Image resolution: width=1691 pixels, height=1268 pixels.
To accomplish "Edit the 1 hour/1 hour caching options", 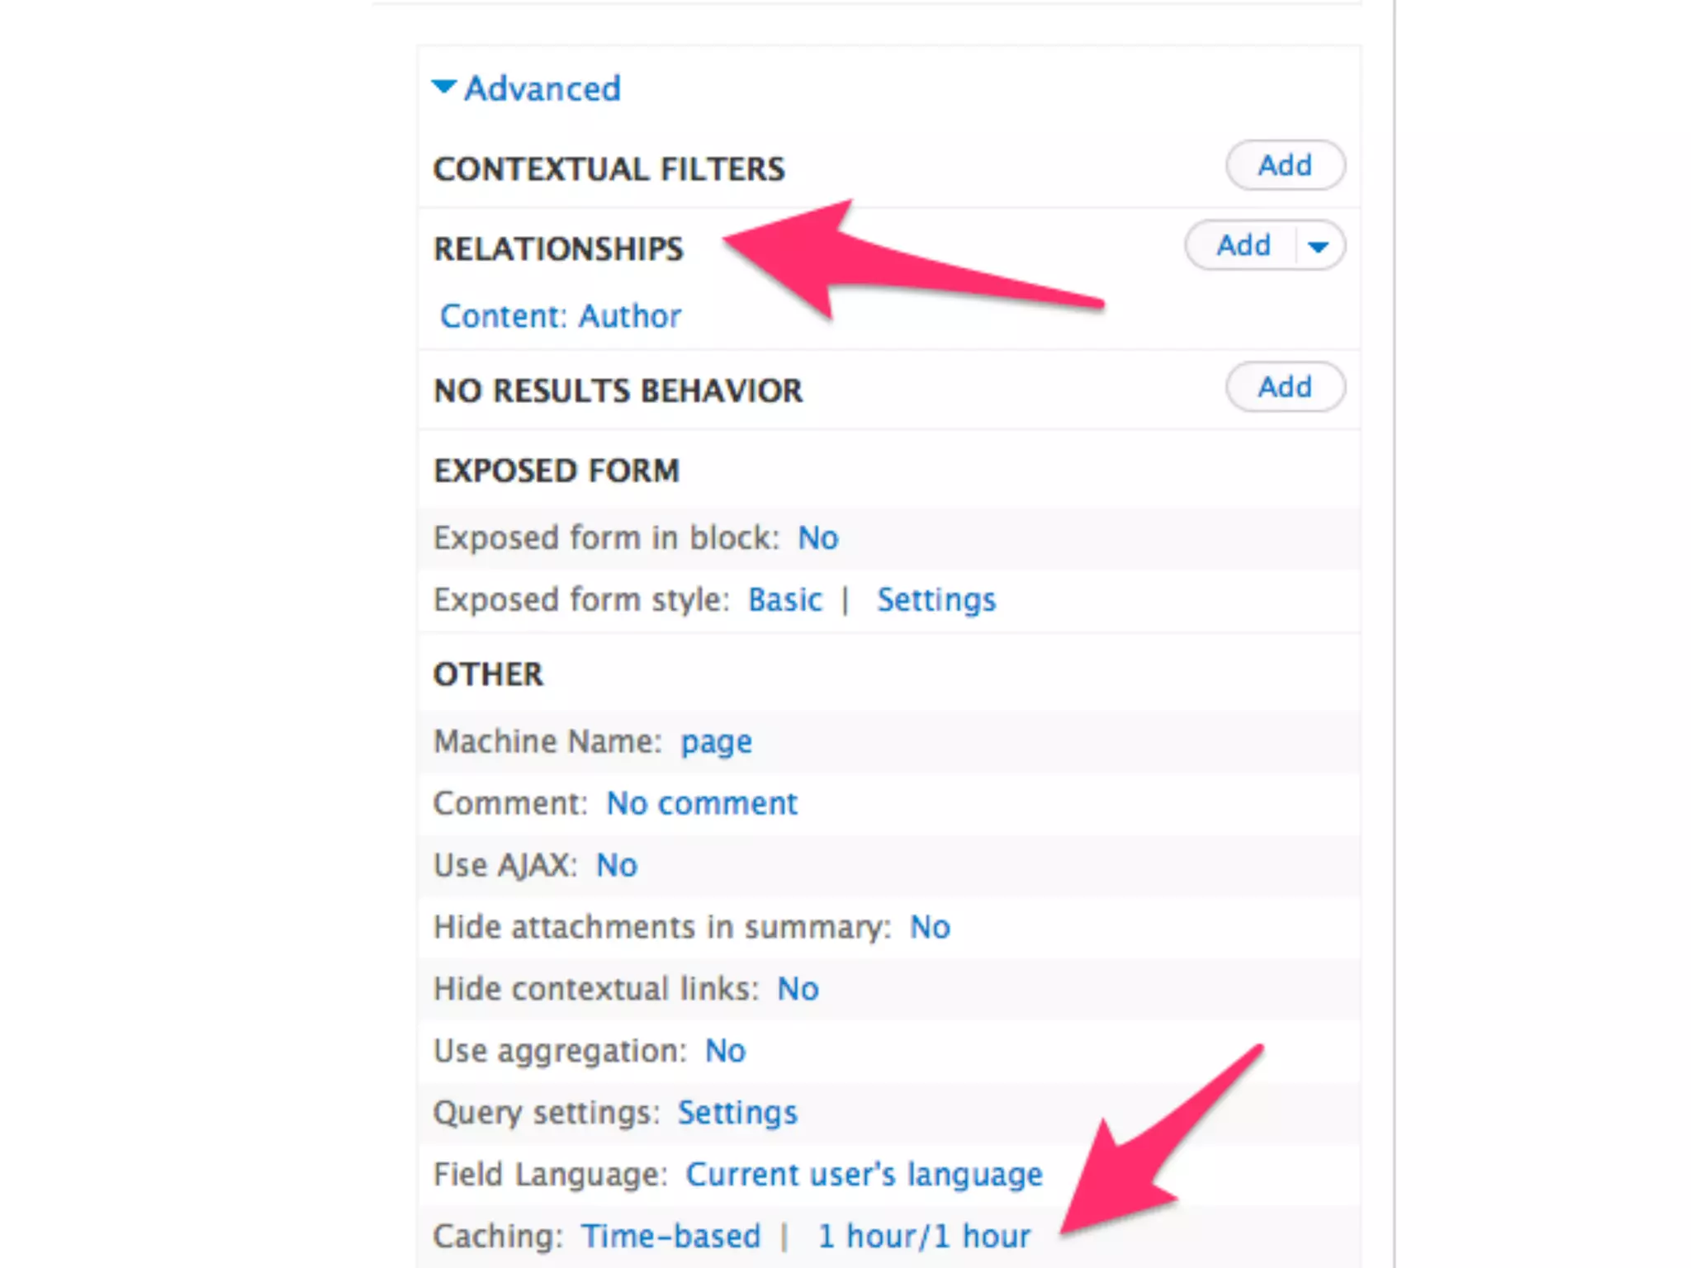I will click(x=923, y=1237).
